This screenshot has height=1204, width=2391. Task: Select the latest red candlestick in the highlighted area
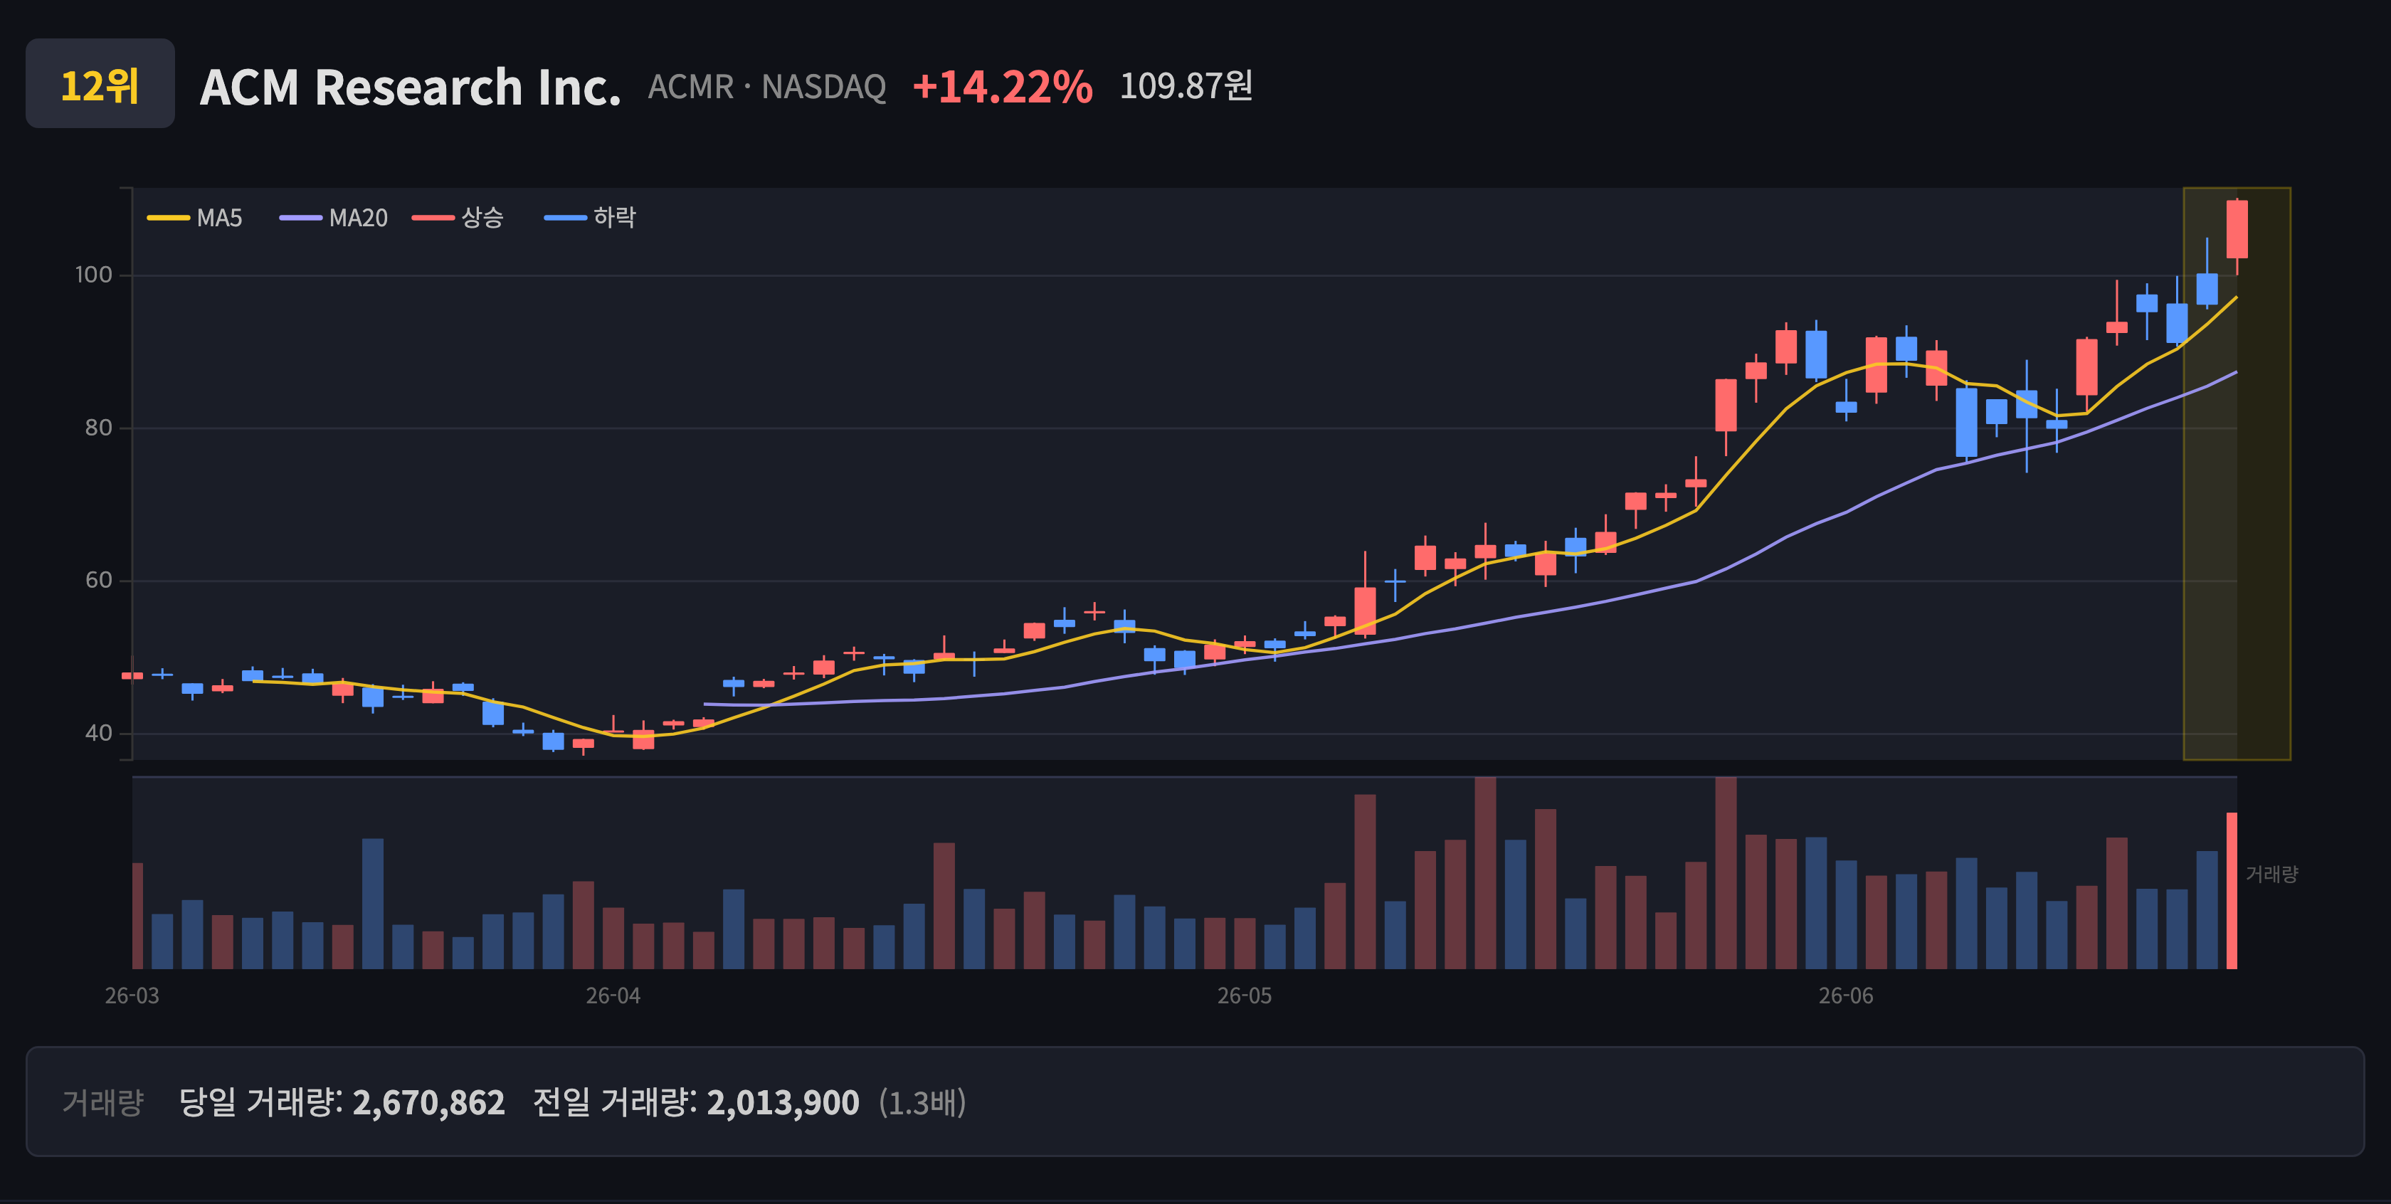point(2237,229)
